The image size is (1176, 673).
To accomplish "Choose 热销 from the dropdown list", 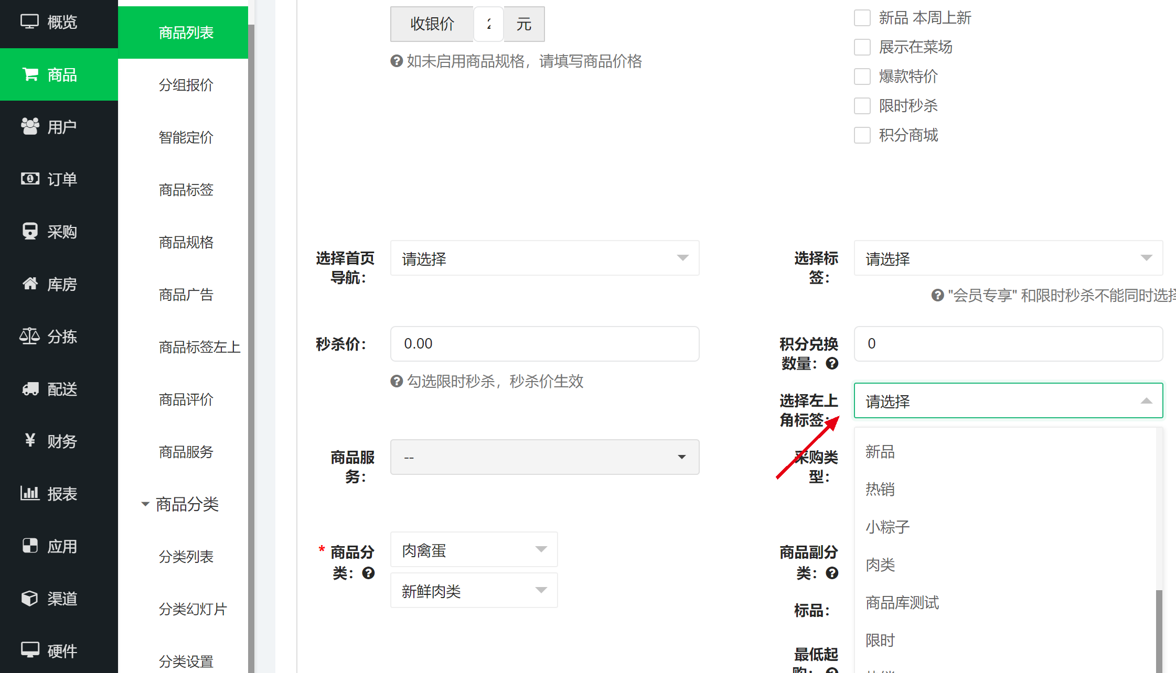I will point(880,489).
